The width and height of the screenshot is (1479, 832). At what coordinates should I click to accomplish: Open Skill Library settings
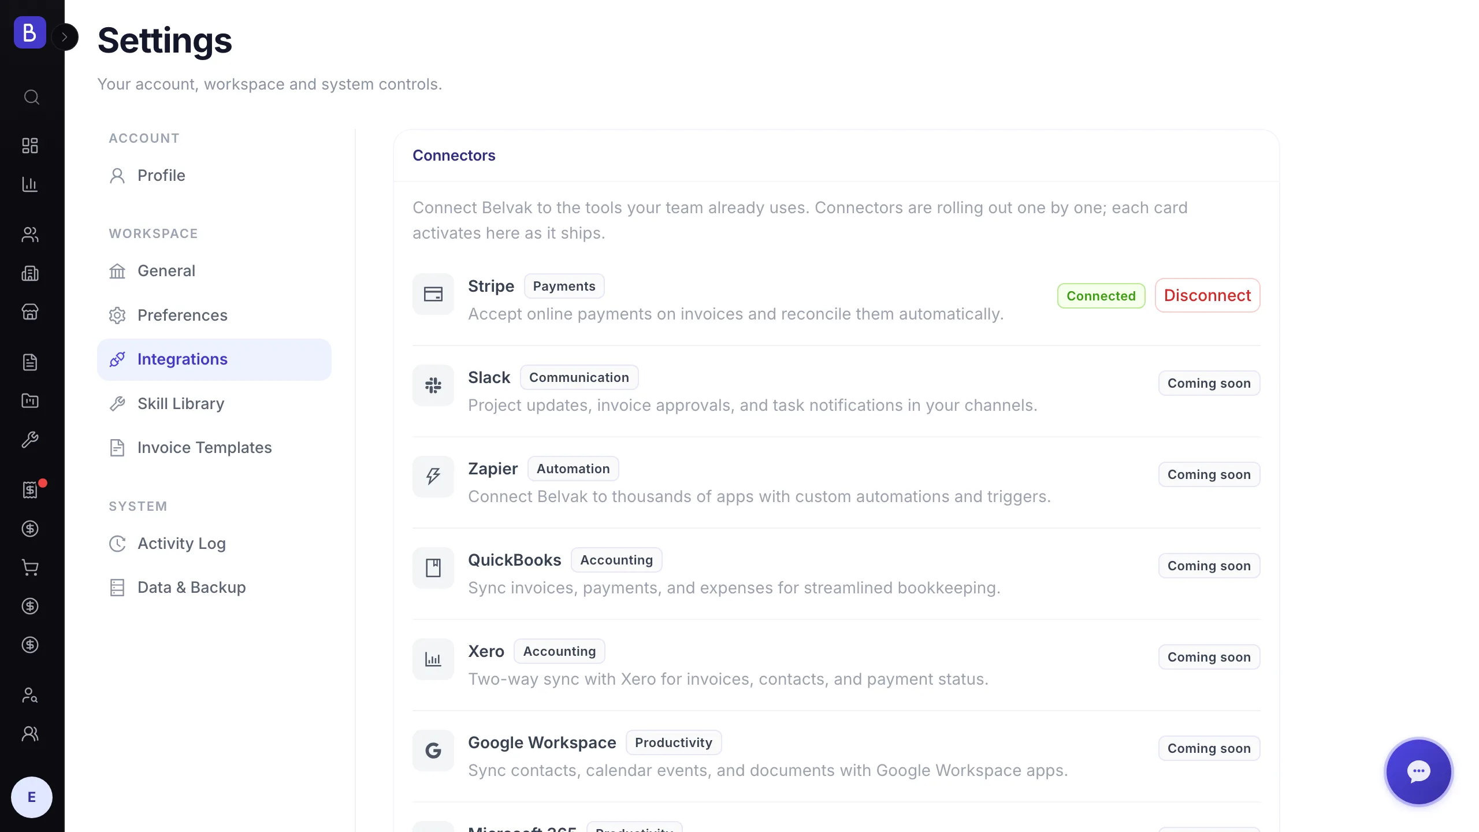tap(214, 404)
